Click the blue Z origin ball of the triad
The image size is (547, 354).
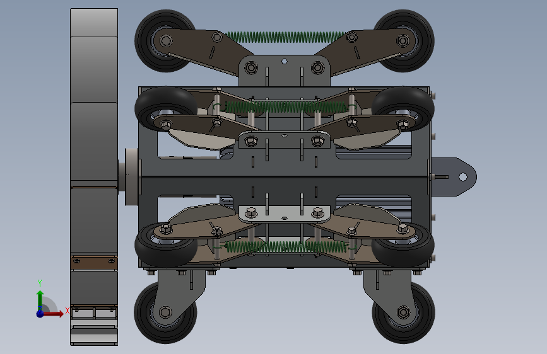pos(40,314)
